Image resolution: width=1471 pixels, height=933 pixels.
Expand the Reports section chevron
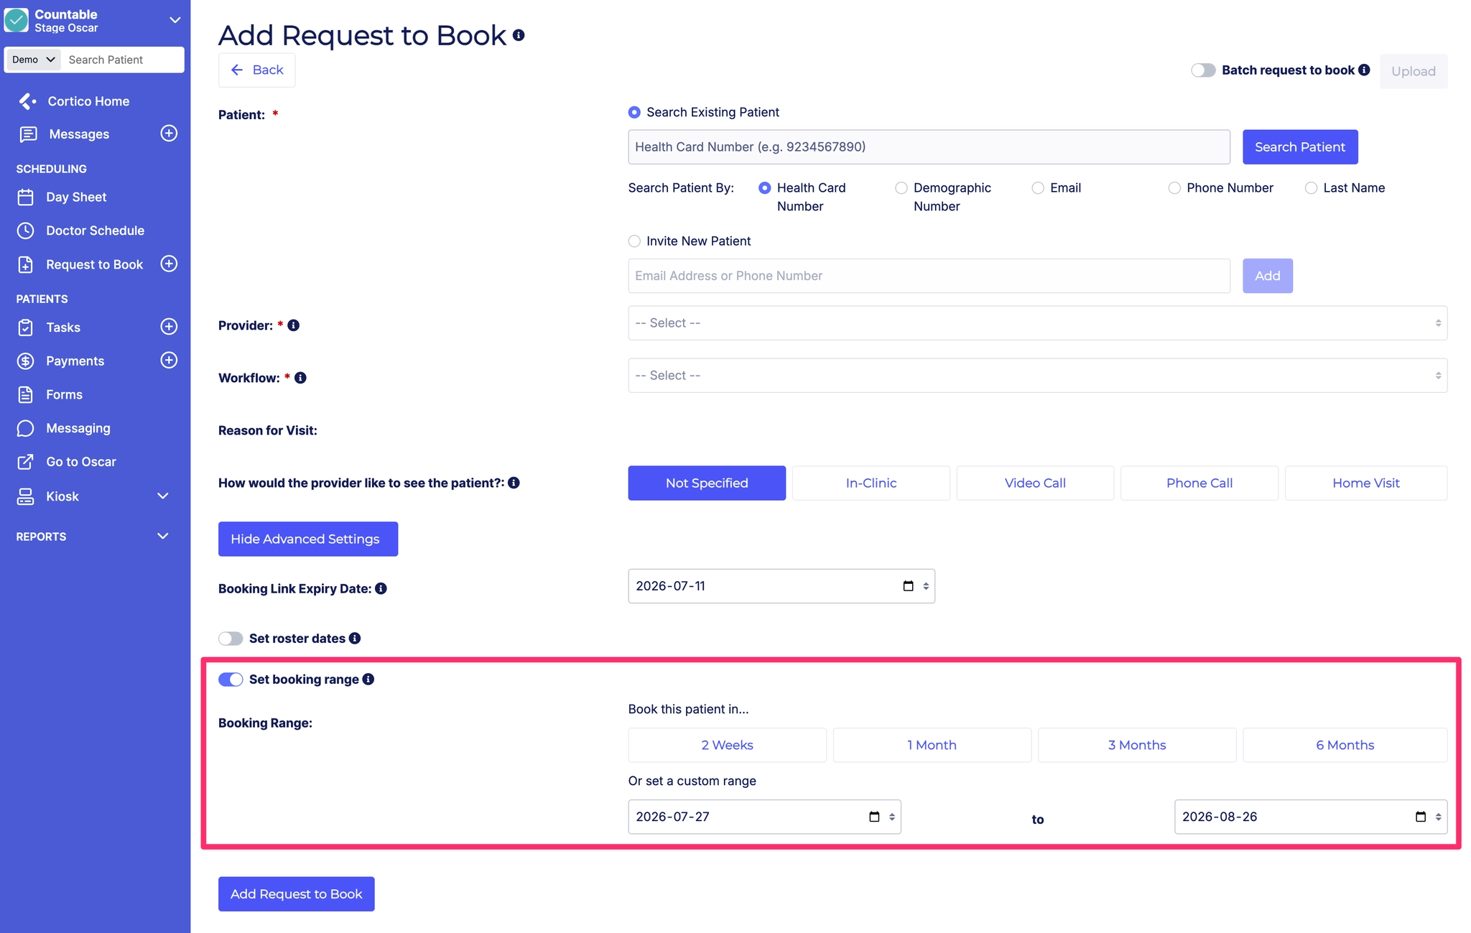click(163, 537)
